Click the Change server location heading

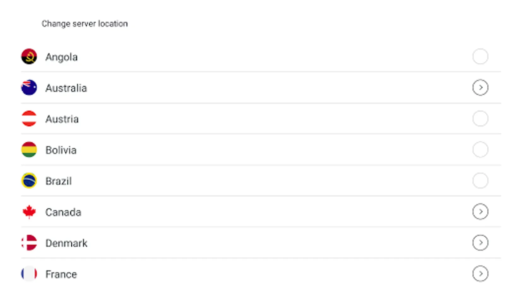85,24
